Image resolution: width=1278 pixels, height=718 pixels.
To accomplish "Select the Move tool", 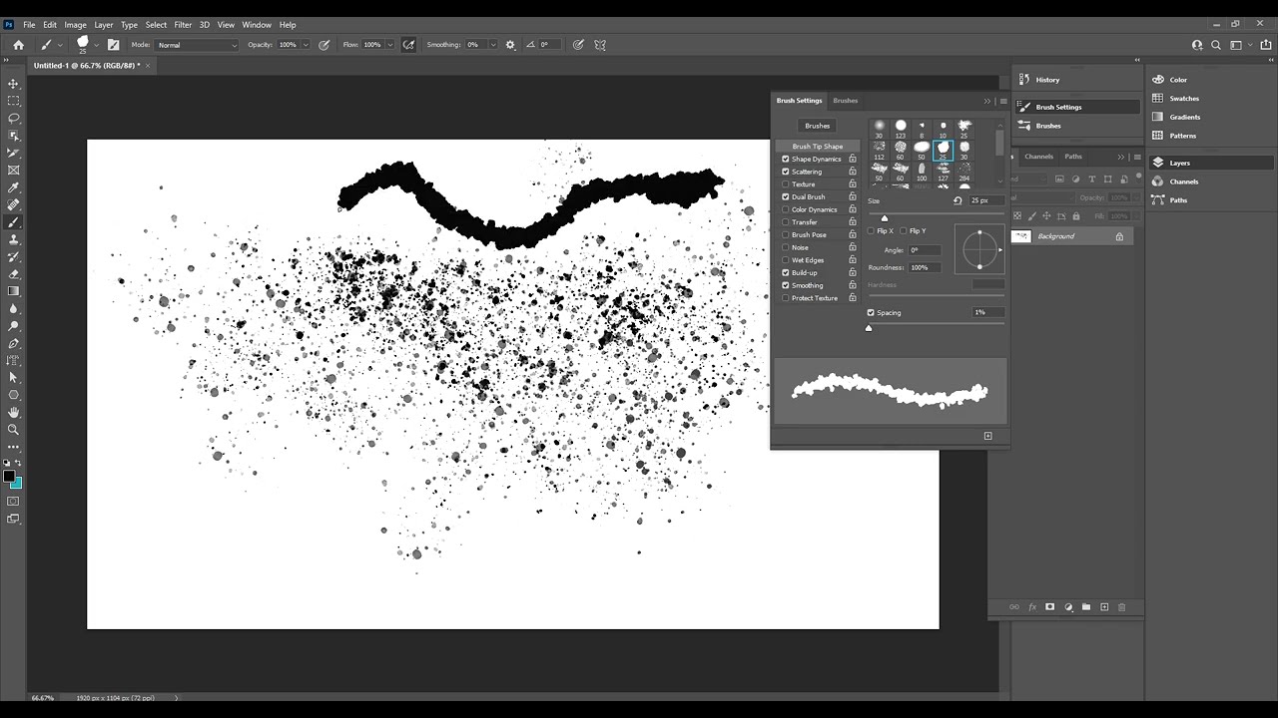I will click(x=14, y=84).
